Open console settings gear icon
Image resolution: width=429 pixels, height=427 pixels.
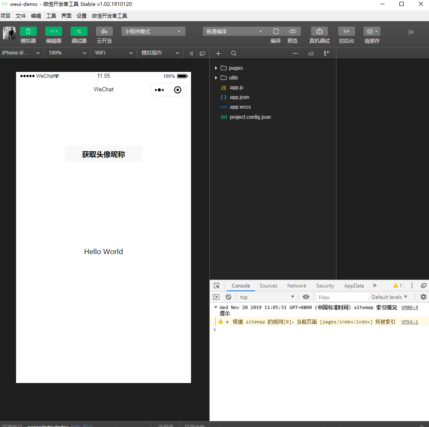pos(423,297)
